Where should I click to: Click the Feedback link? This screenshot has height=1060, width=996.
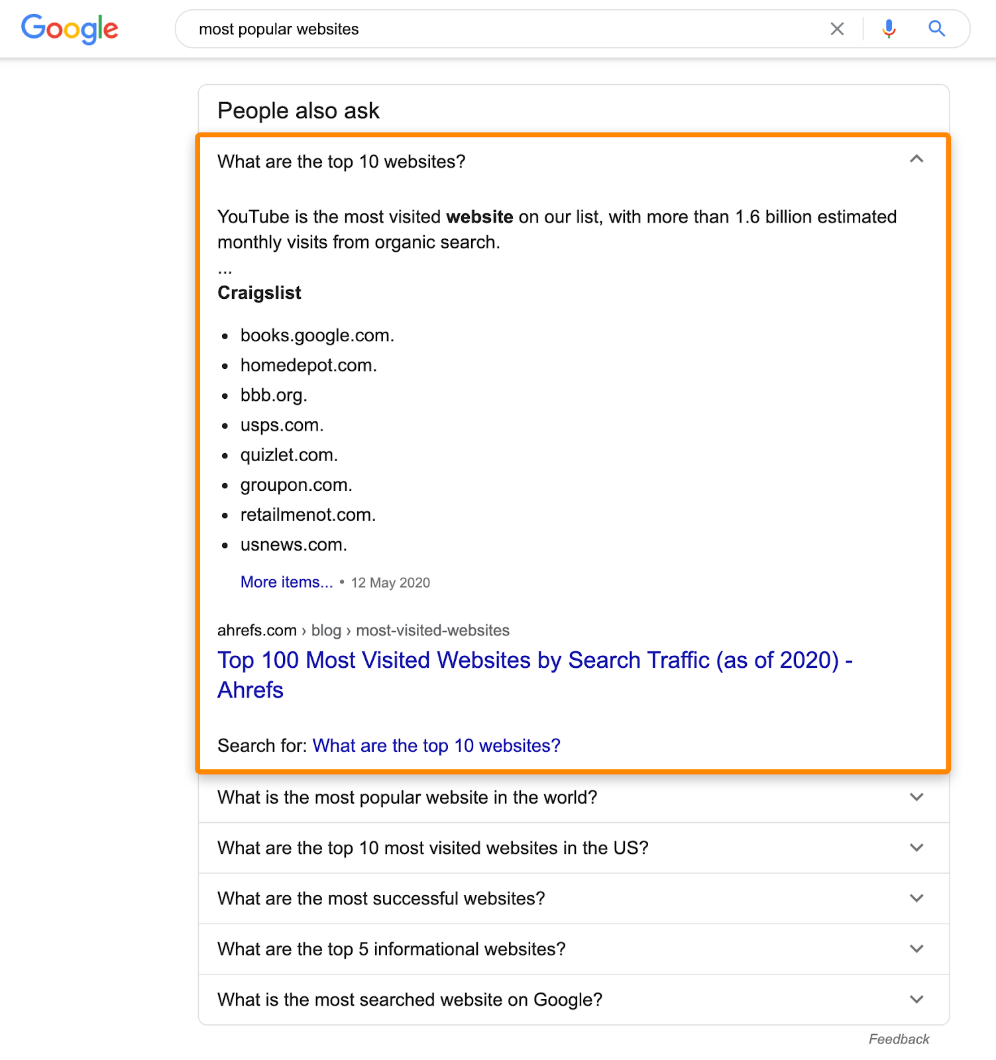(x=899, y=1039)
